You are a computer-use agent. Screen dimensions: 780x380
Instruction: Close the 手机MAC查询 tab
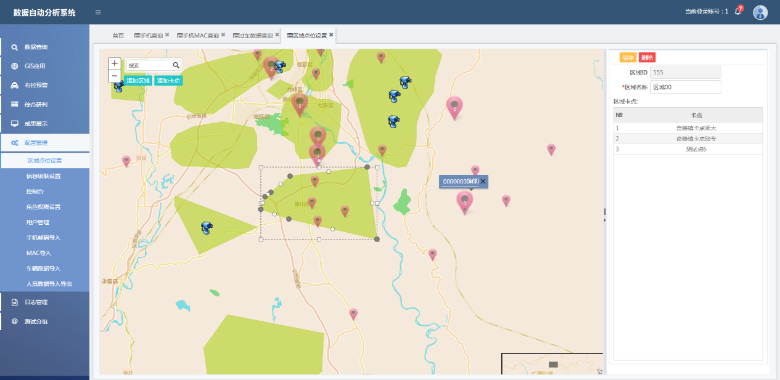pos(223,35)
